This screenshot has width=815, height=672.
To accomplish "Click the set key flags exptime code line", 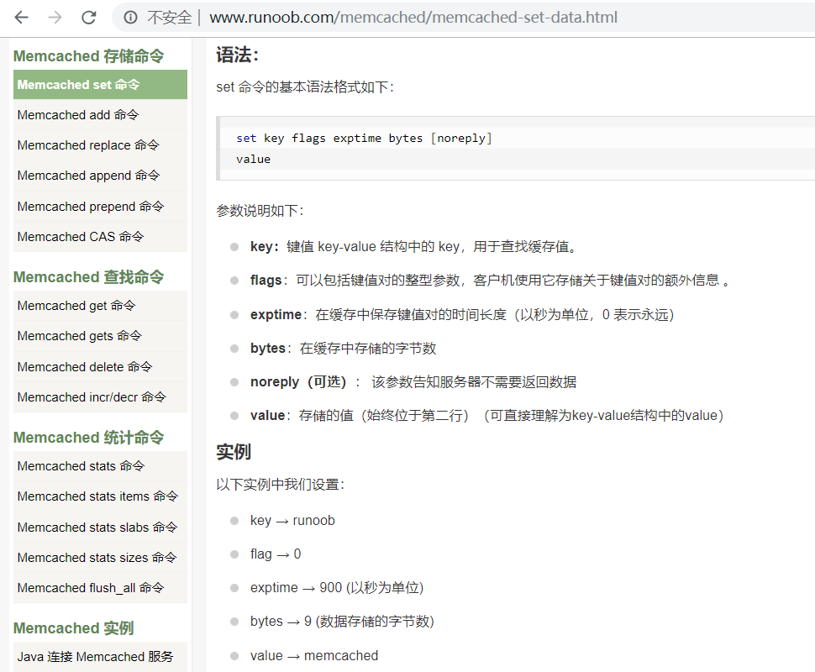I will click(x=364, y=139).
